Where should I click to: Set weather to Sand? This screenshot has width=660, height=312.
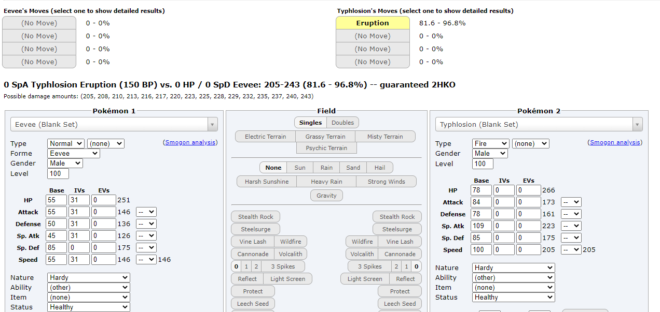coord(353,168)
